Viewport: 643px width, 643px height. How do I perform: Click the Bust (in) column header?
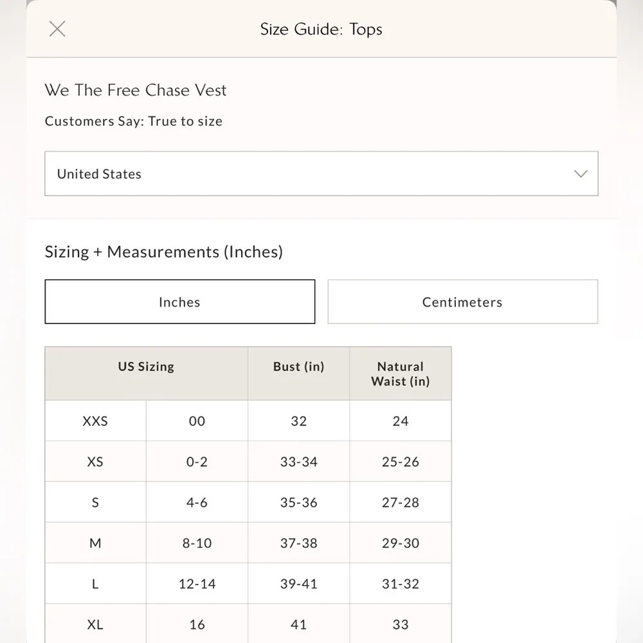[x=298, y=367]
